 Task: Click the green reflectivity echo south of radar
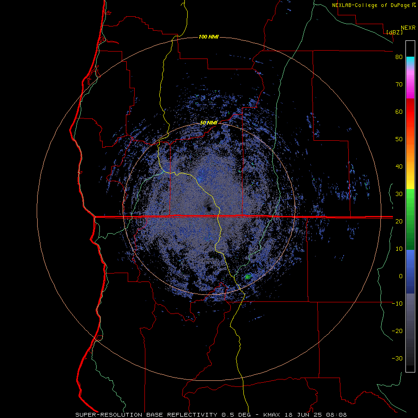point(248,277)
